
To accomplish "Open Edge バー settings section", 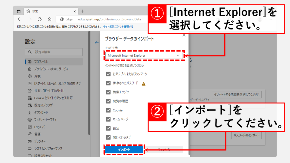I will pos(40,127).
